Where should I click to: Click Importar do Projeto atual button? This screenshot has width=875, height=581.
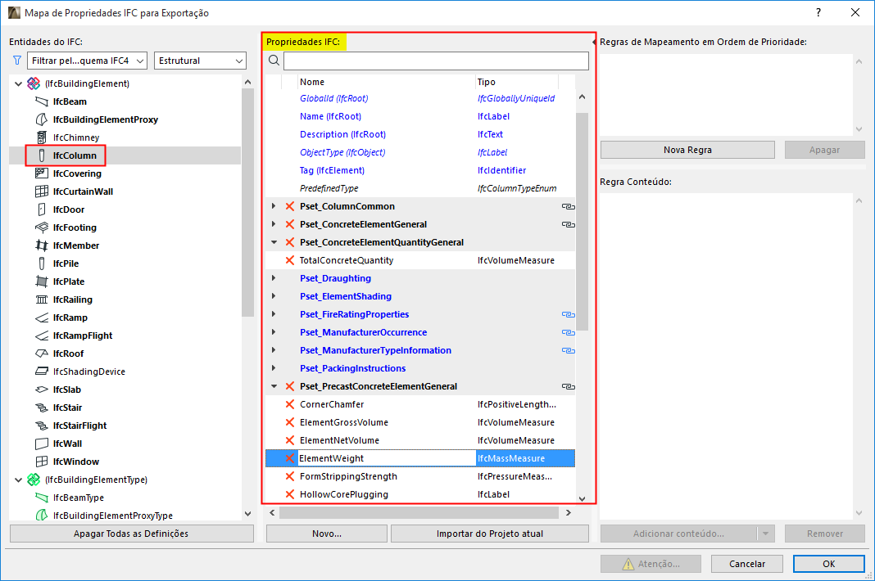coord(490,534)
